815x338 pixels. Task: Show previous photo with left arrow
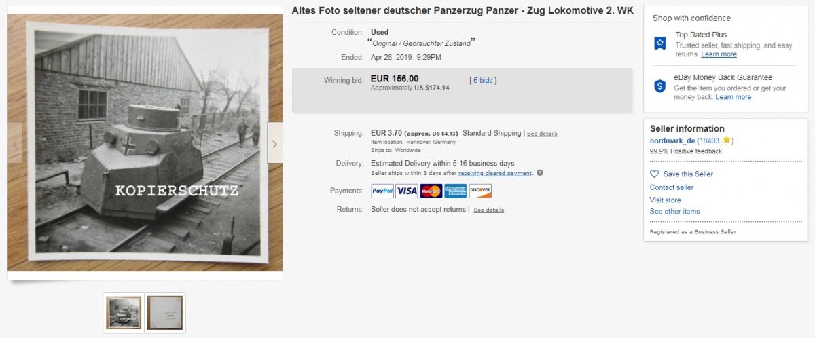15,143
